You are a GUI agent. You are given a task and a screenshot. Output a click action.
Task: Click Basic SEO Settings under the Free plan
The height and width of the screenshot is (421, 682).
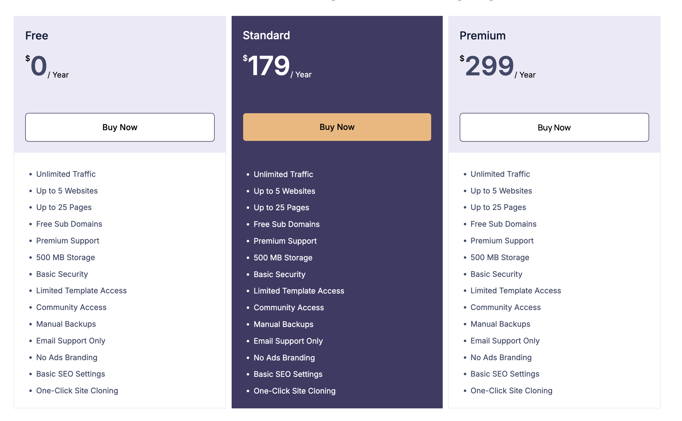pos(70,374)
